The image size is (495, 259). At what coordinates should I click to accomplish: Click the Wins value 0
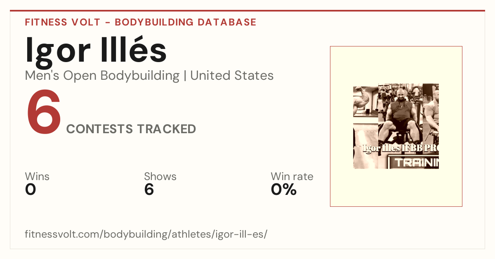(31, 190)
